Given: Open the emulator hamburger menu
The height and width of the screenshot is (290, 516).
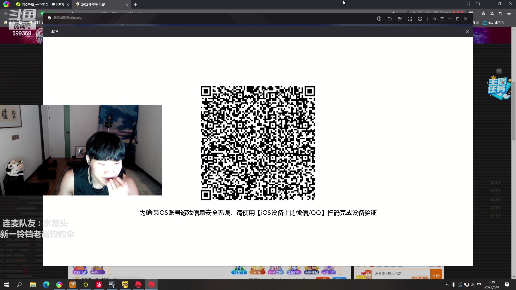Looking at the screenshot, I should 442,19.
